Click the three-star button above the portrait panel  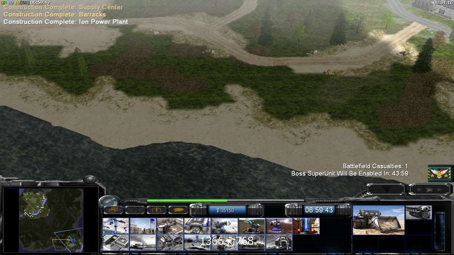[430, 190]
